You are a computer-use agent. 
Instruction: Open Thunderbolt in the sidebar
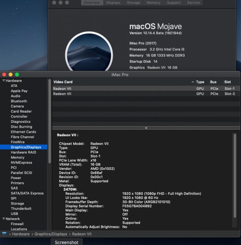click(x=21, y=209)
